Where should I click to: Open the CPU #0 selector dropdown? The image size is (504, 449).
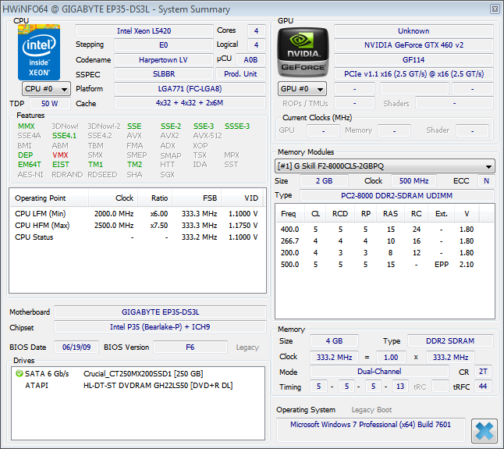tap(46, 89)
